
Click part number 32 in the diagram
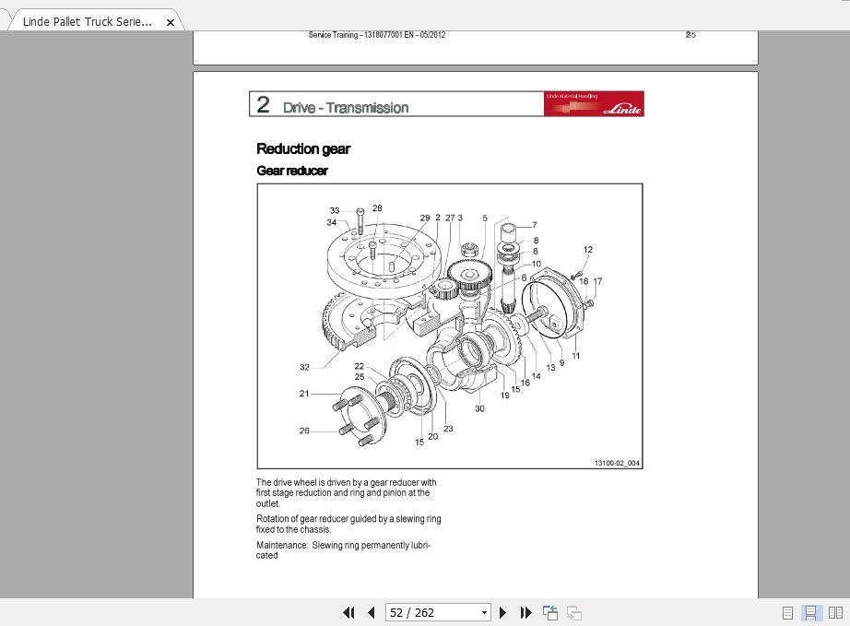(304, 367)
